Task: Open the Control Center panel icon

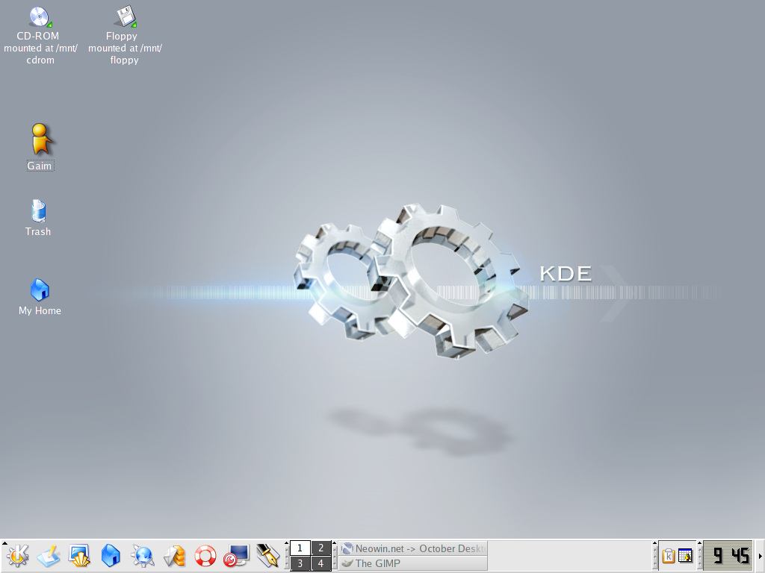Action: pos(79,556)
